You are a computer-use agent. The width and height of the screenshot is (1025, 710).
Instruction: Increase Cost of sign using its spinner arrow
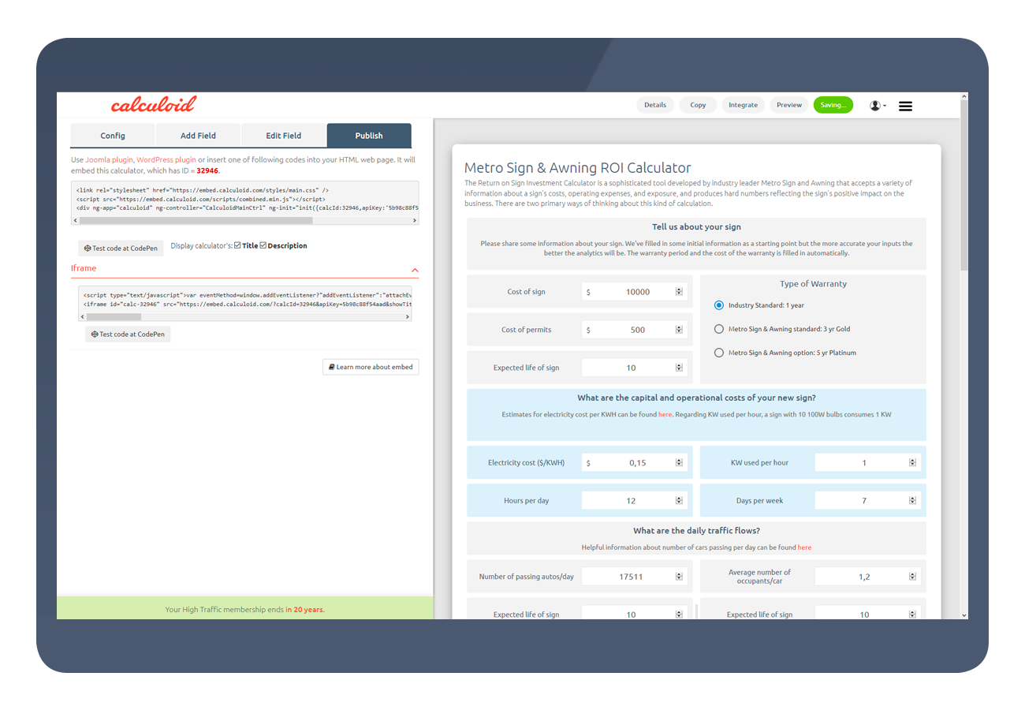(679, 288)
